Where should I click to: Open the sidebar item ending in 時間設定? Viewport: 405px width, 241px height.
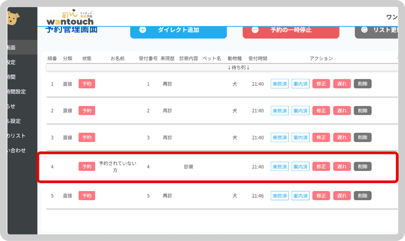16,92
